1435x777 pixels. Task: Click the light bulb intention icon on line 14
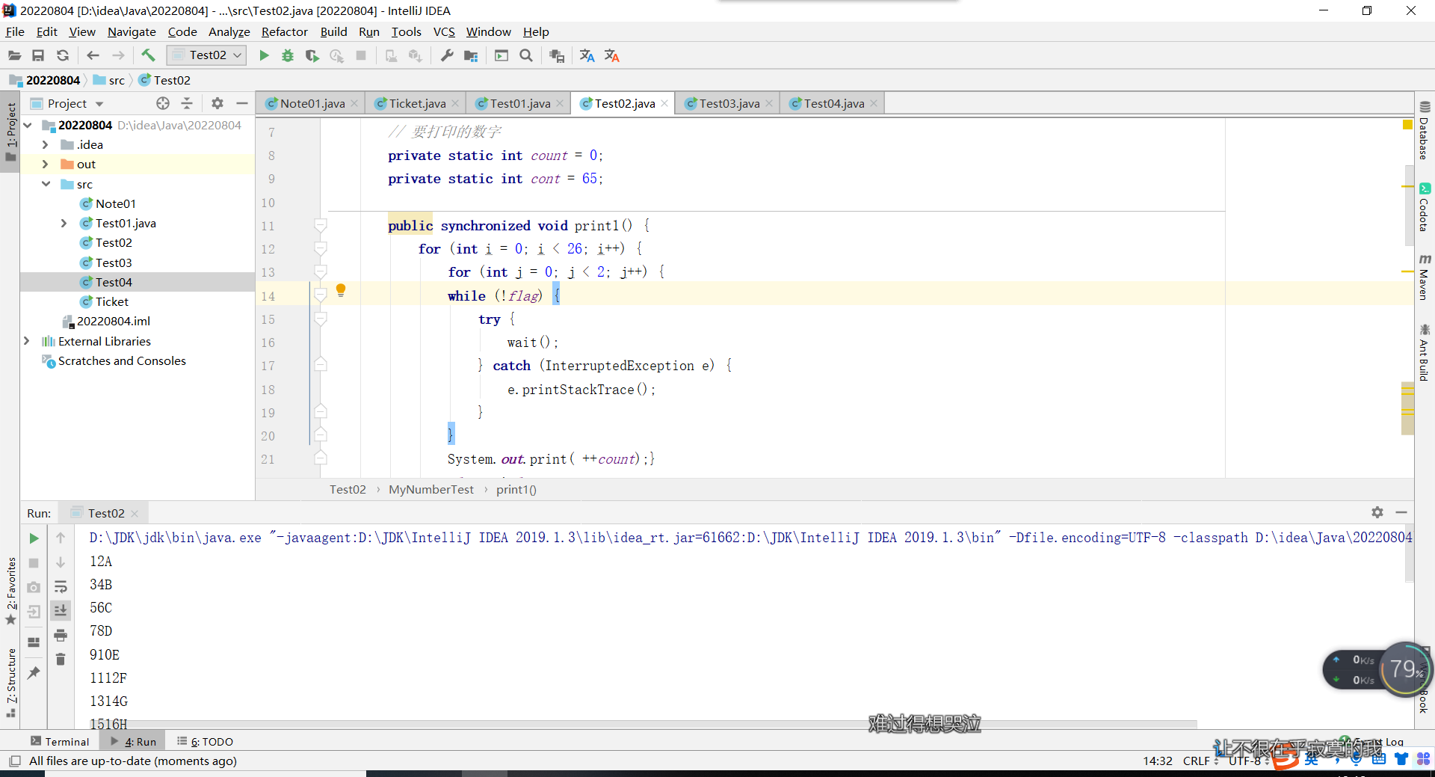tap(341, 290)
